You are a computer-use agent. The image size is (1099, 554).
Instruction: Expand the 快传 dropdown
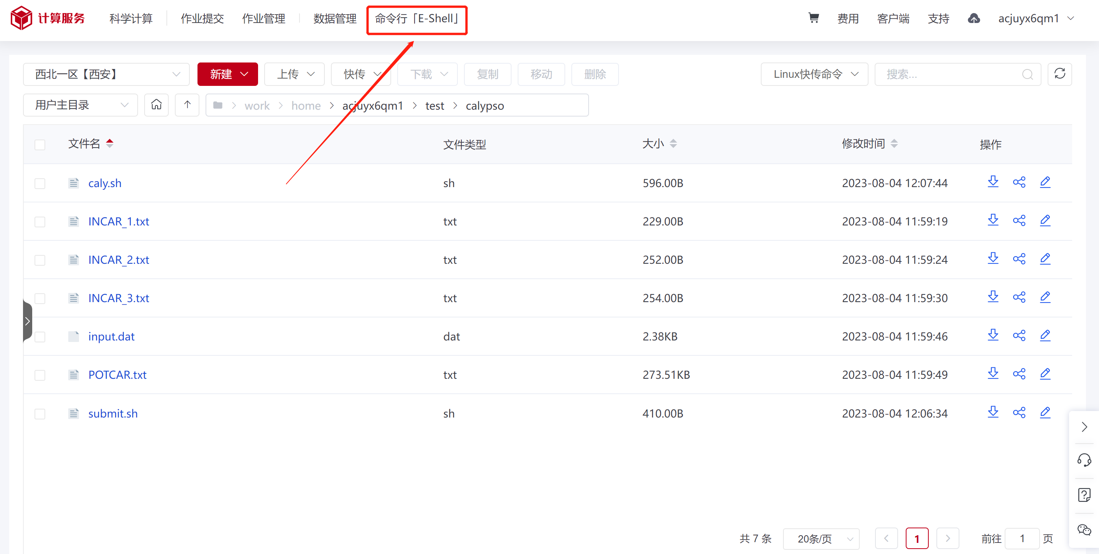tap(361, 74)
